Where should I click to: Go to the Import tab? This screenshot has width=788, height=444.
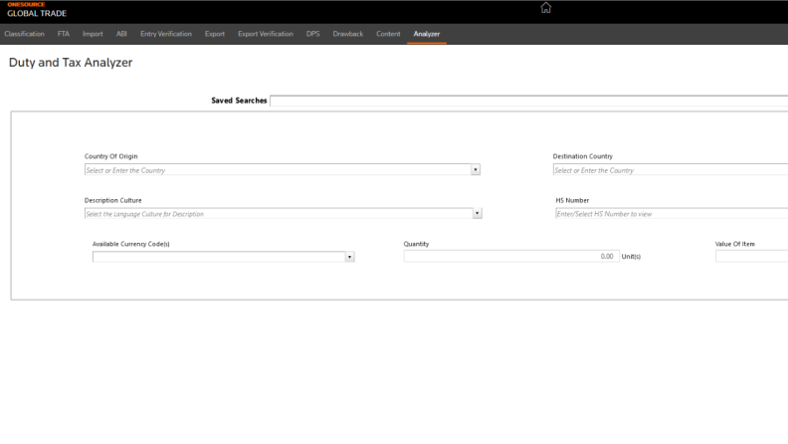93,35
